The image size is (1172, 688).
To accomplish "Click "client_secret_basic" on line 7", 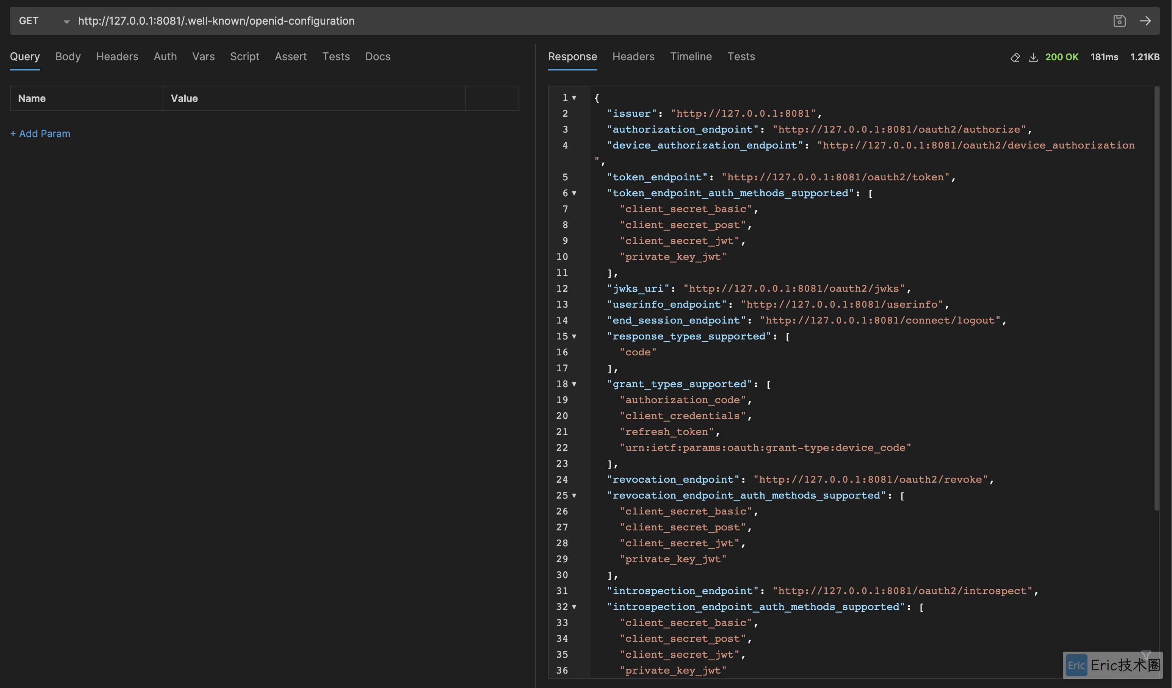I will coord(686,209).
